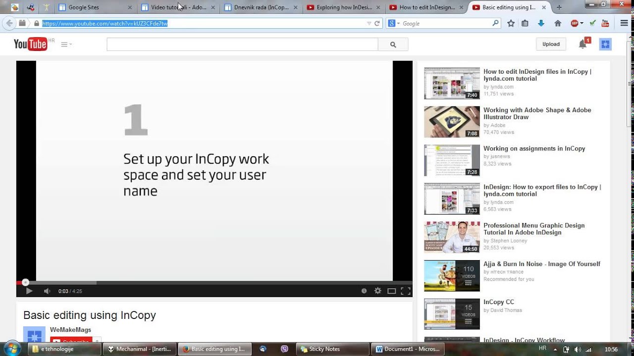634x356 pixels.
Task: Go to the Firefox home page
Action: [558, 23]
